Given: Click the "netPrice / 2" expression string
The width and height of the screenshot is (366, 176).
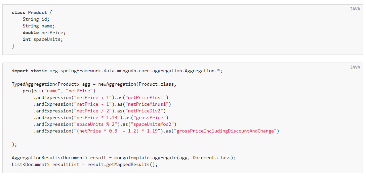Looking at the screenshot, I should [93, 111].
